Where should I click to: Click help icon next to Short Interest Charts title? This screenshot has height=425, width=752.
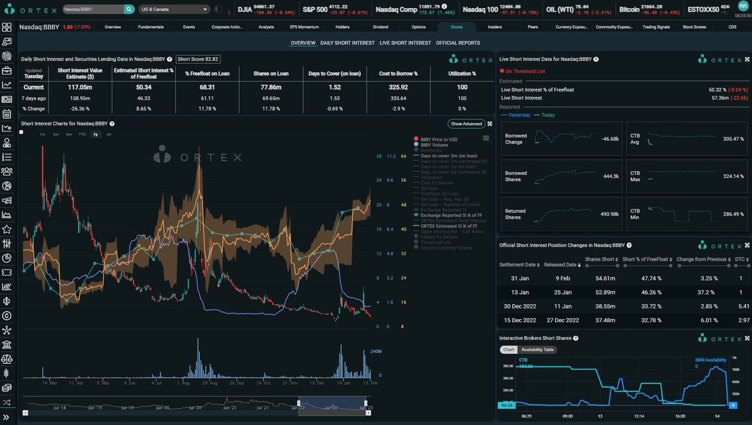[112, 123]
